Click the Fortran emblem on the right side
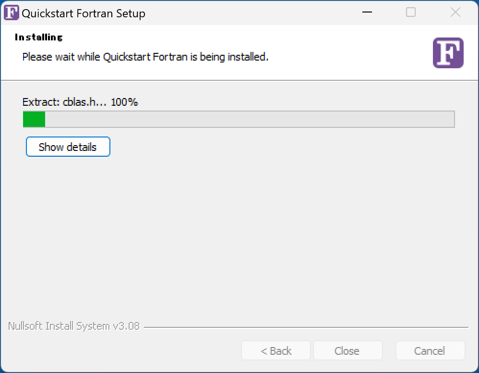479x373 pixels. coord(448,53)
